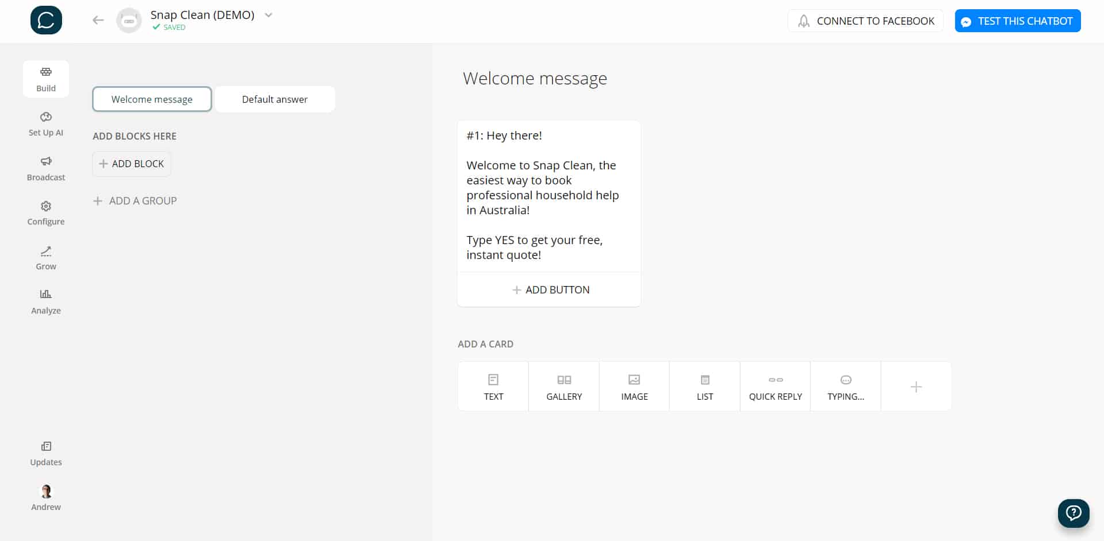
Task: Open Analyze stats in sidebar
Action: click(46, 302)
